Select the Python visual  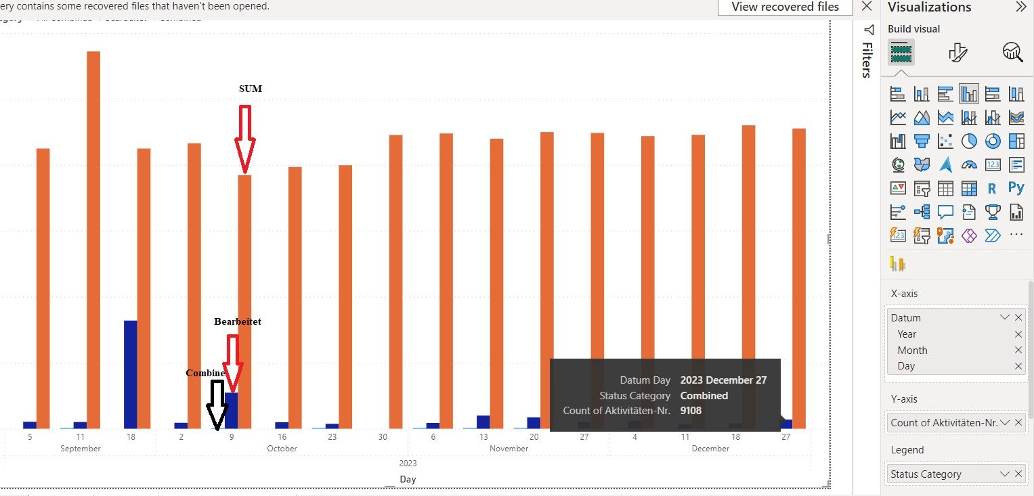pos(1016,188)
